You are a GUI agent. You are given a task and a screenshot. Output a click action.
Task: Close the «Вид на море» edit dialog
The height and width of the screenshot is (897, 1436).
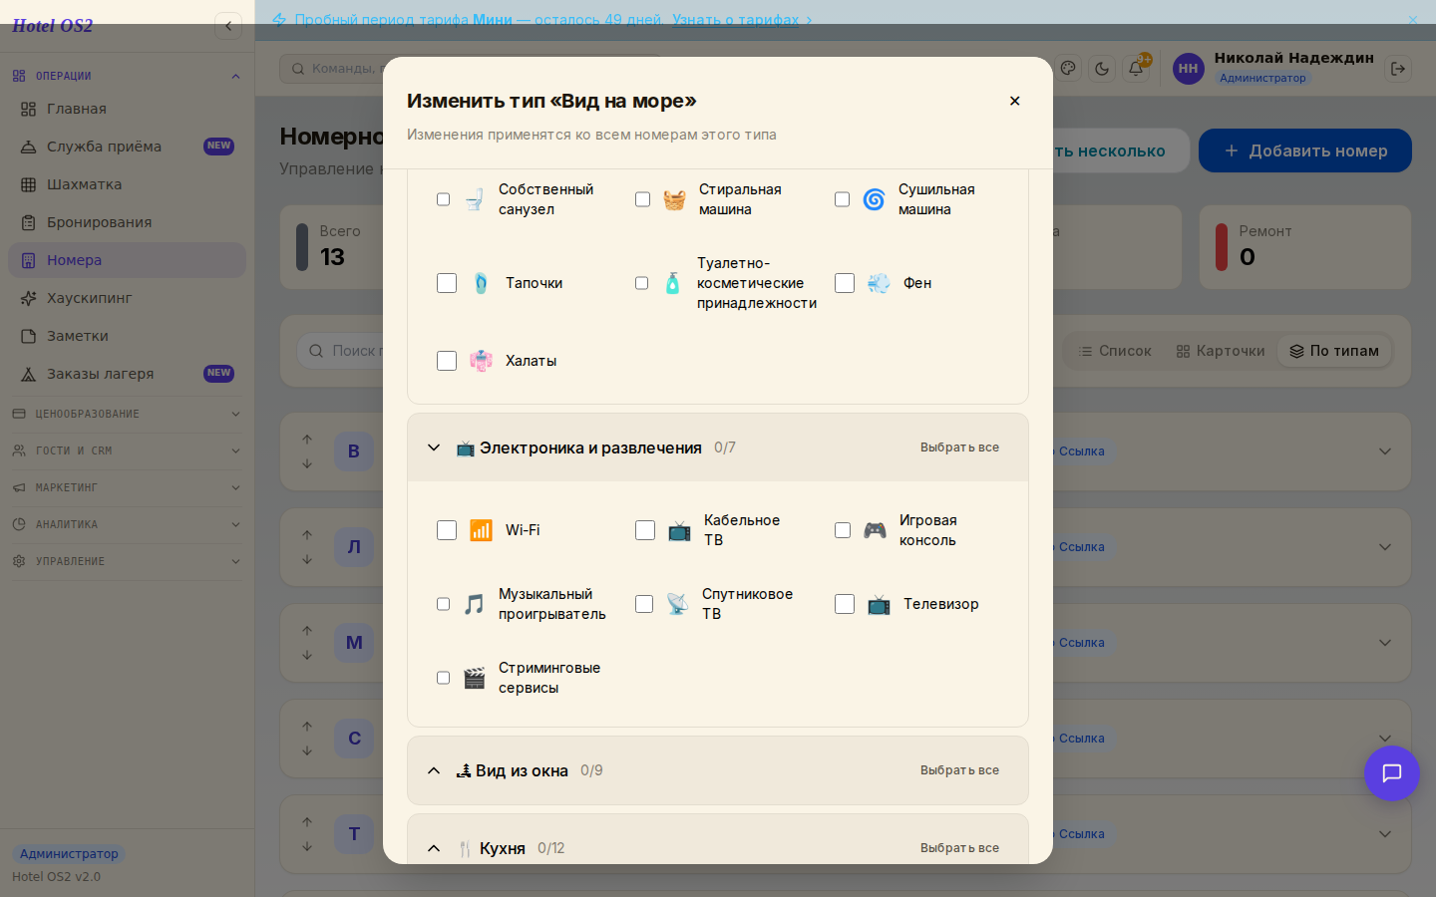pos(1014,101)
